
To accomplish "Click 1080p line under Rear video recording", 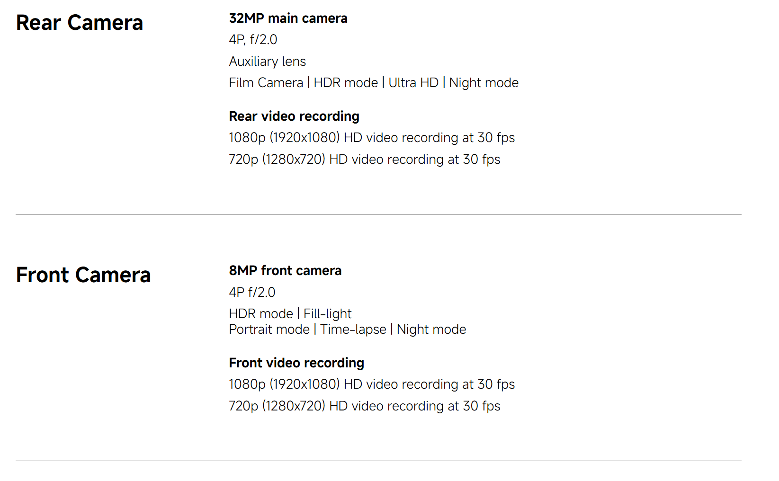I will pos(372,138).
